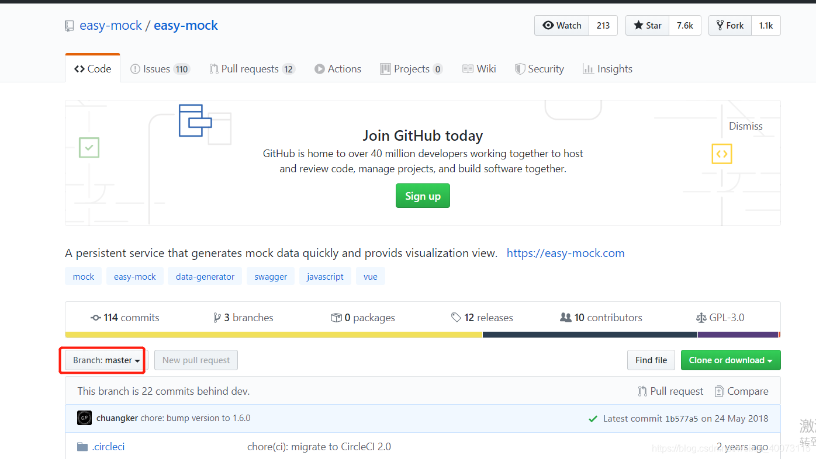
Task: View the 0 packages link
Action: [x=363, y=318]
